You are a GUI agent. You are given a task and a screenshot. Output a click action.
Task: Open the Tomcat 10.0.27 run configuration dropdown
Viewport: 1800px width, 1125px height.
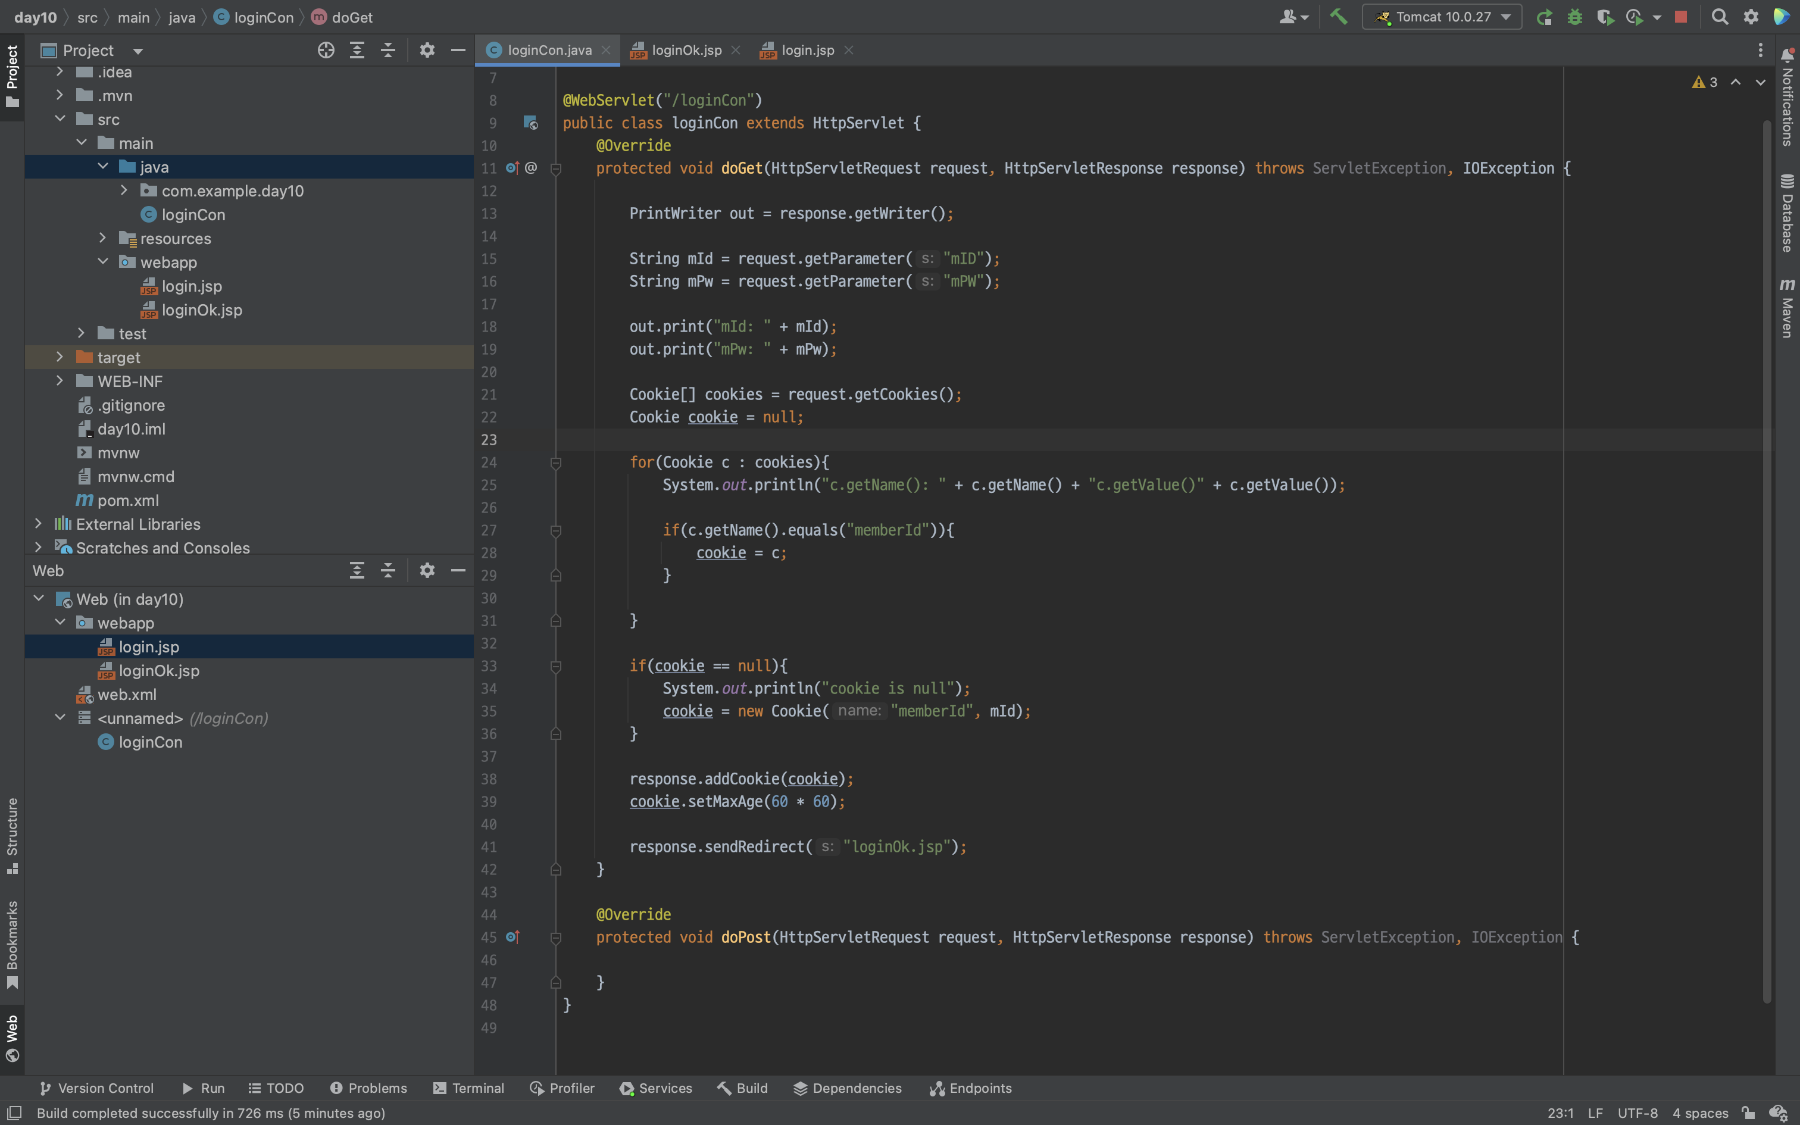tap(1442, 17)
